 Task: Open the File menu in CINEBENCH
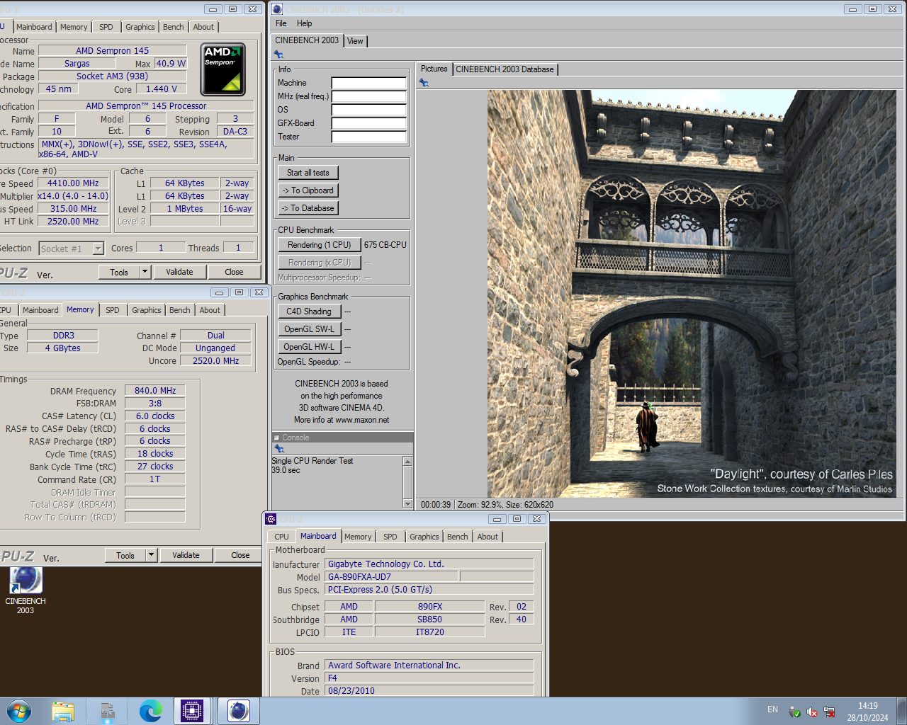click(x=281, y=23)
